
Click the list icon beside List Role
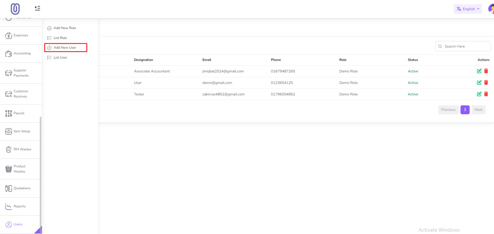(49, 38)
